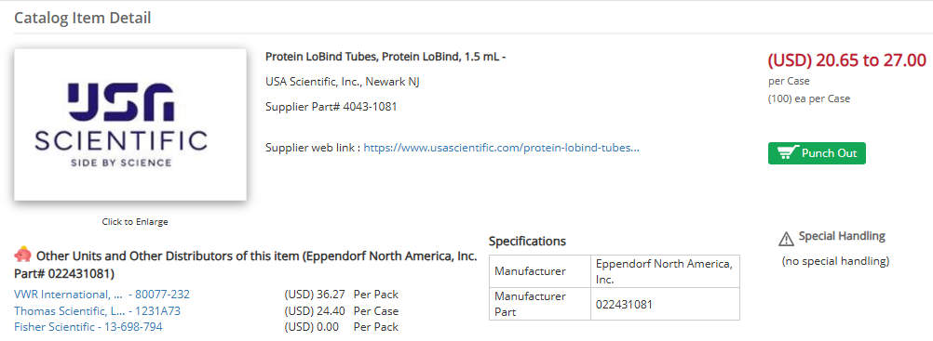
Task: Click the Manufacturer Part value 022431081
Action: 624,305
